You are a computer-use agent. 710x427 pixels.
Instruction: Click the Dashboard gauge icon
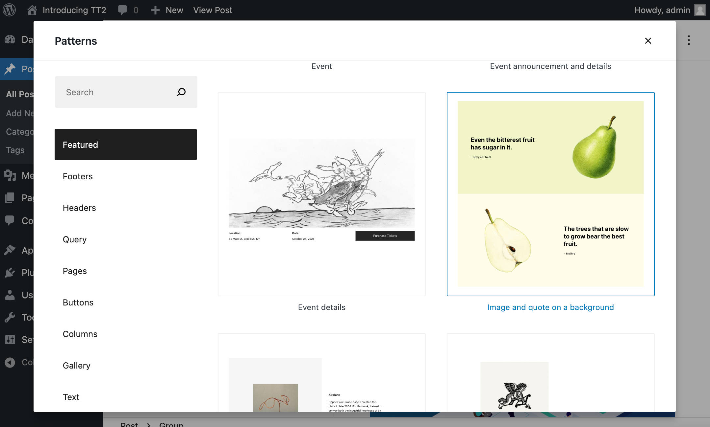click(x=10, y=40)
